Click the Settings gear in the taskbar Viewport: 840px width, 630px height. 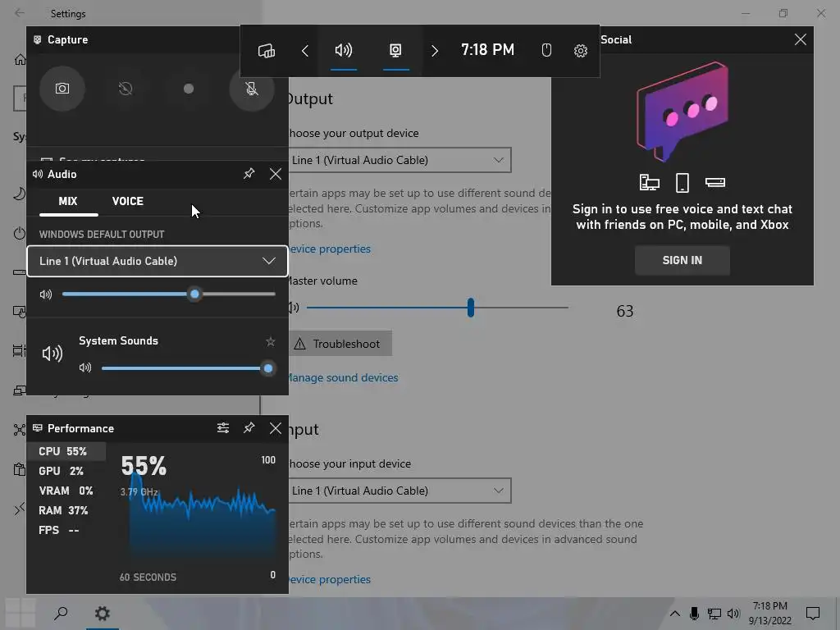pos(103,614)
